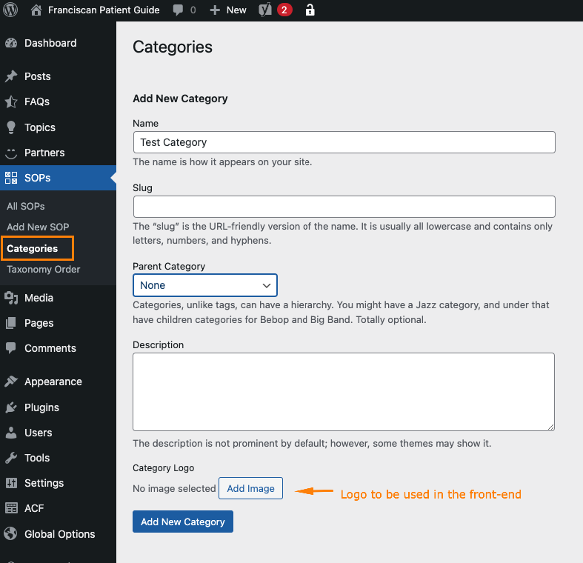Click the SOPs grid icon
Screen dimensions: 583x563
[x=11, y=178]
